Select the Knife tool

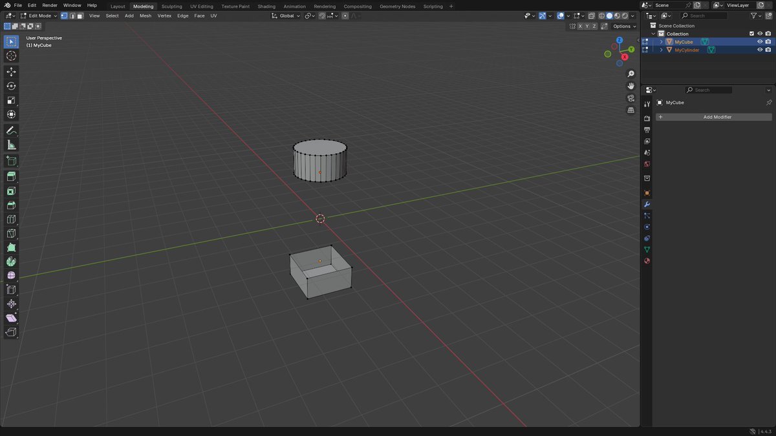coord(11,233)
